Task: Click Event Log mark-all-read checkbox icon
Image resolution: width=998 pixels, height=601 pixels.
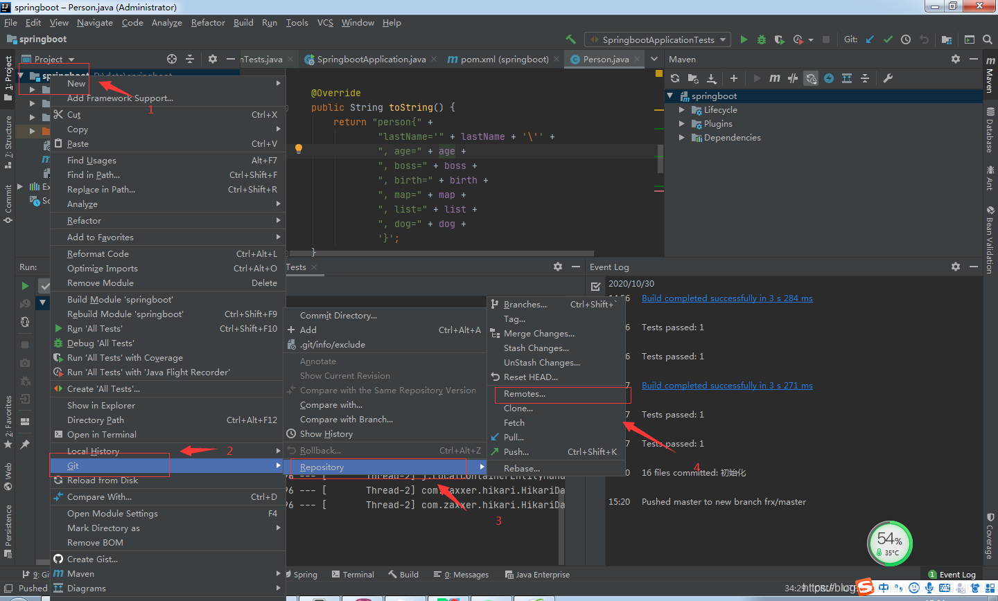Action: pos(596,286)
